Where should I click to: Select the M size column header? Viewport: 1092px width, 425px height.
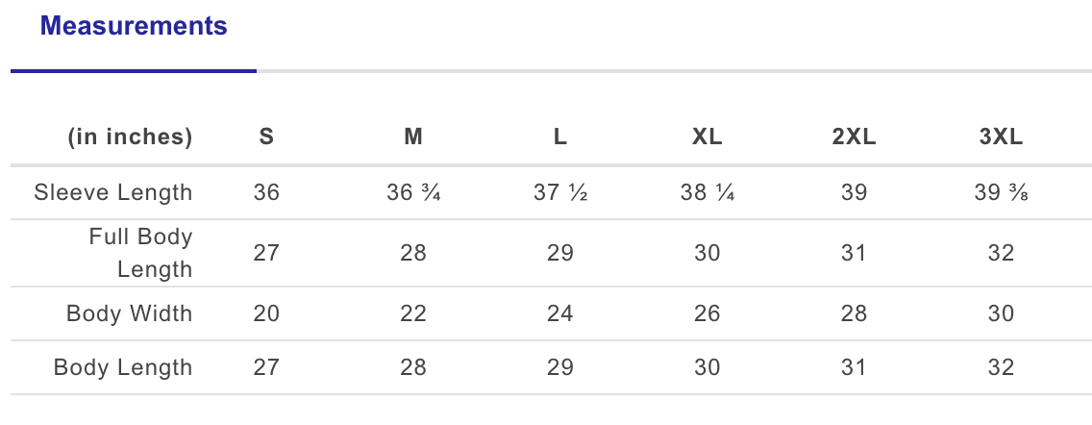(x=413, y=137)
